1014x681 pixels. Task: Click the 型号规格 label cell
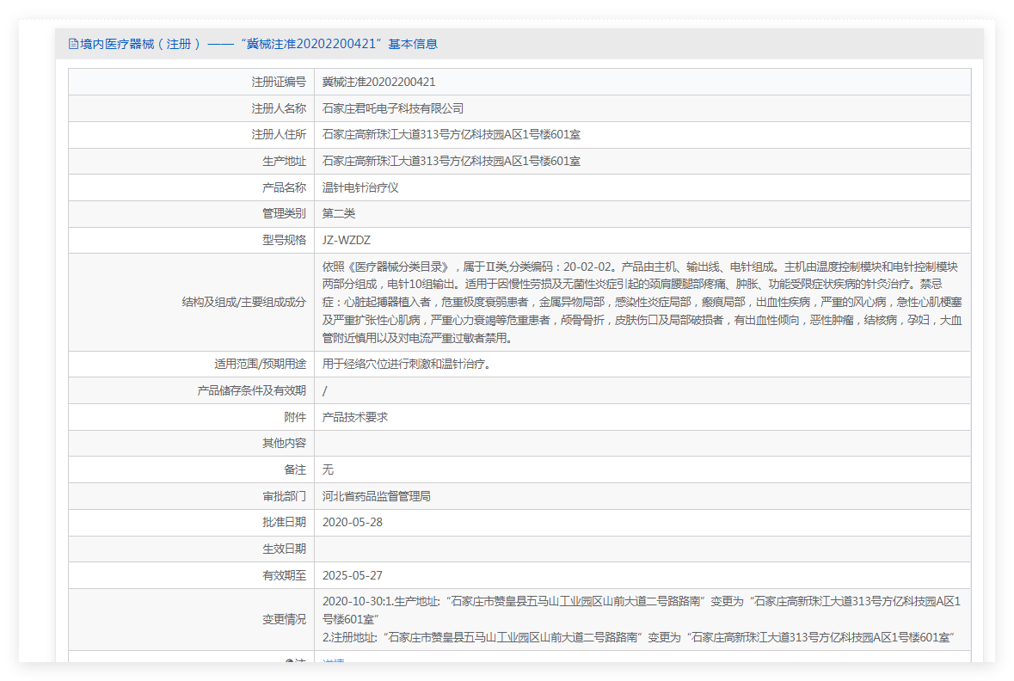(x=192, y=240)
